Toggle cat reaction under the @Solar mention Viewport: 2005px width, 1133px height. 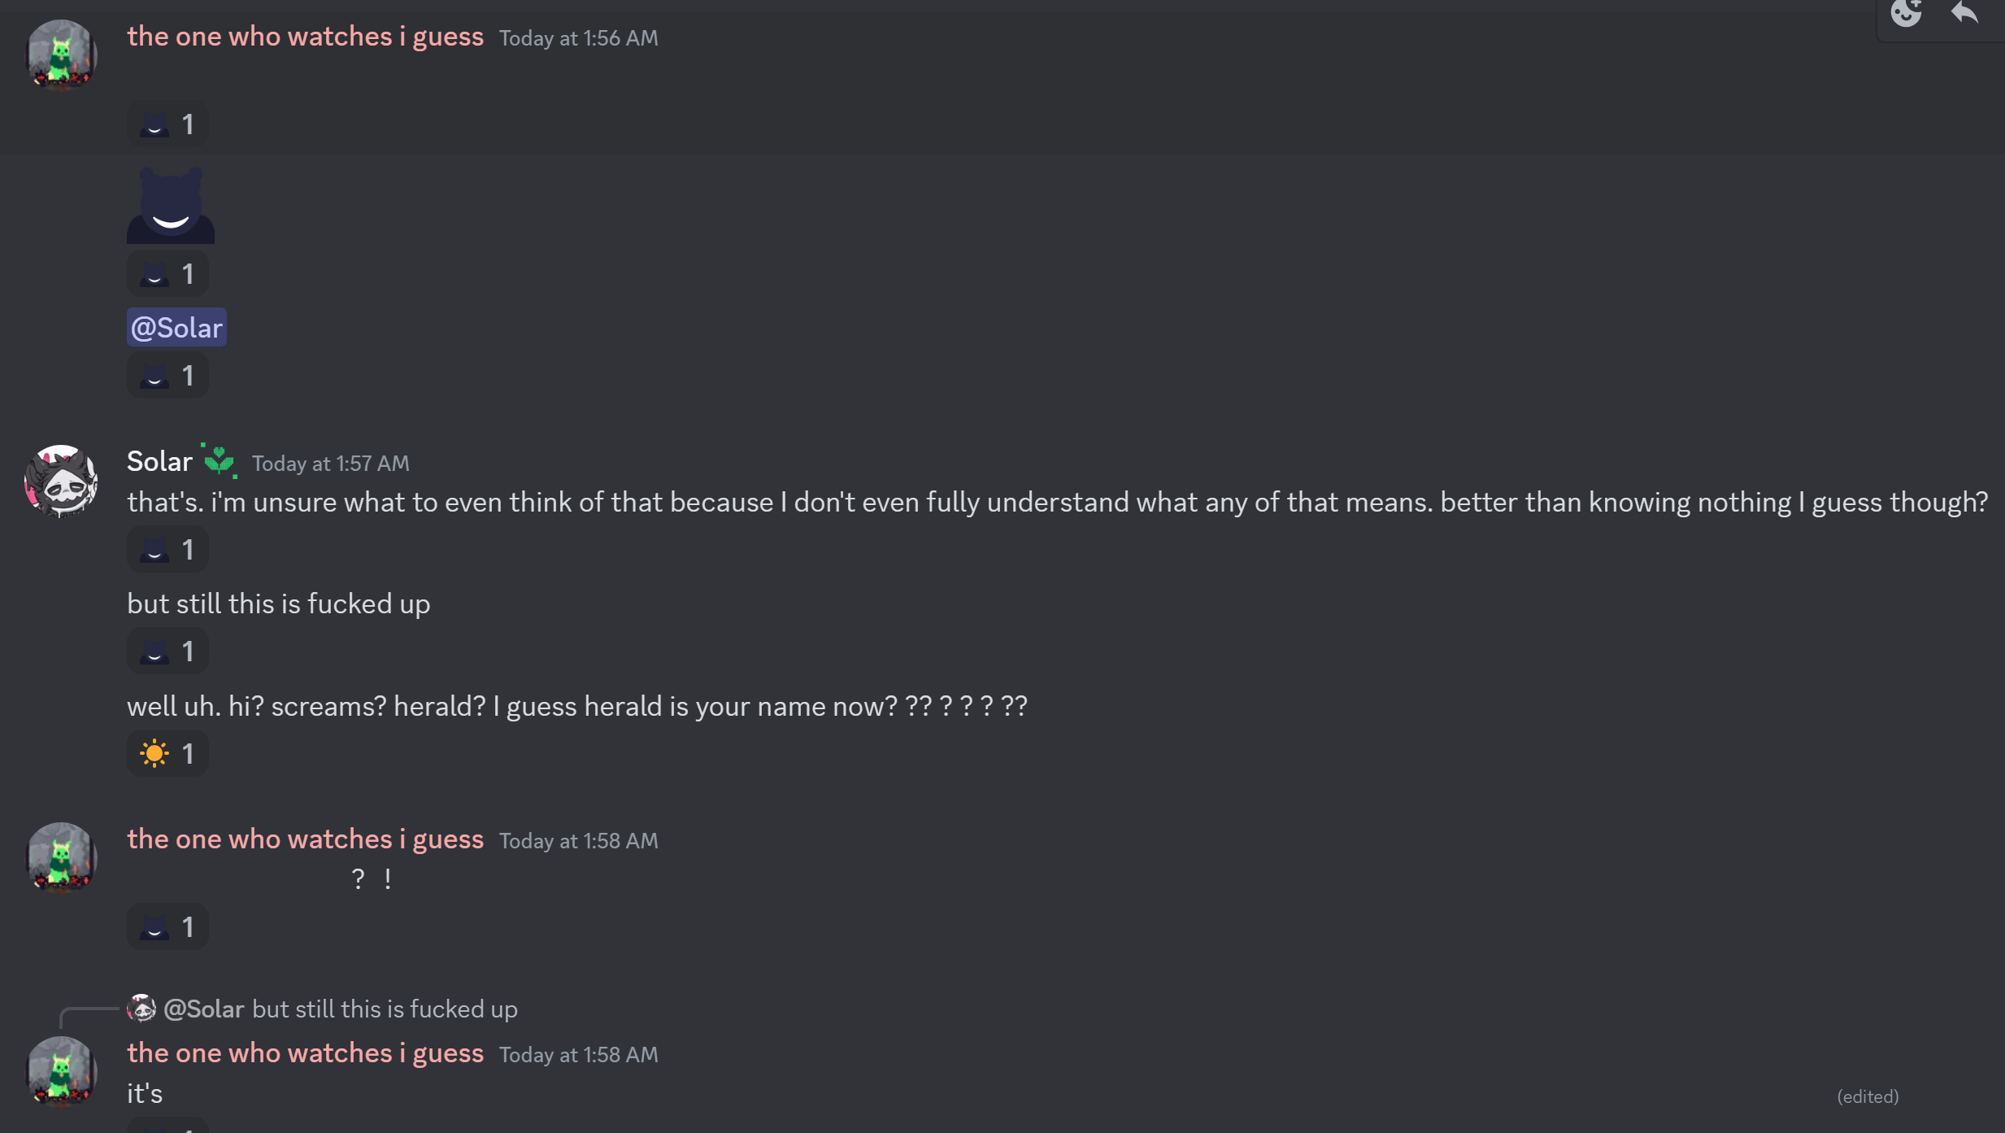[x=167, y=376]
